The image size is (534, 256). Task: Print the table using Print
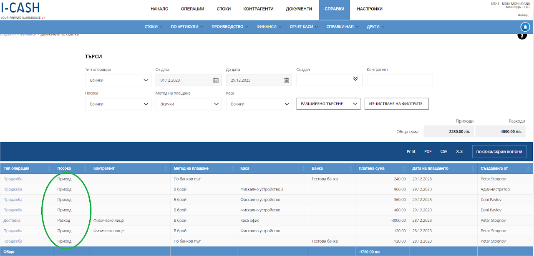(411, 151)
